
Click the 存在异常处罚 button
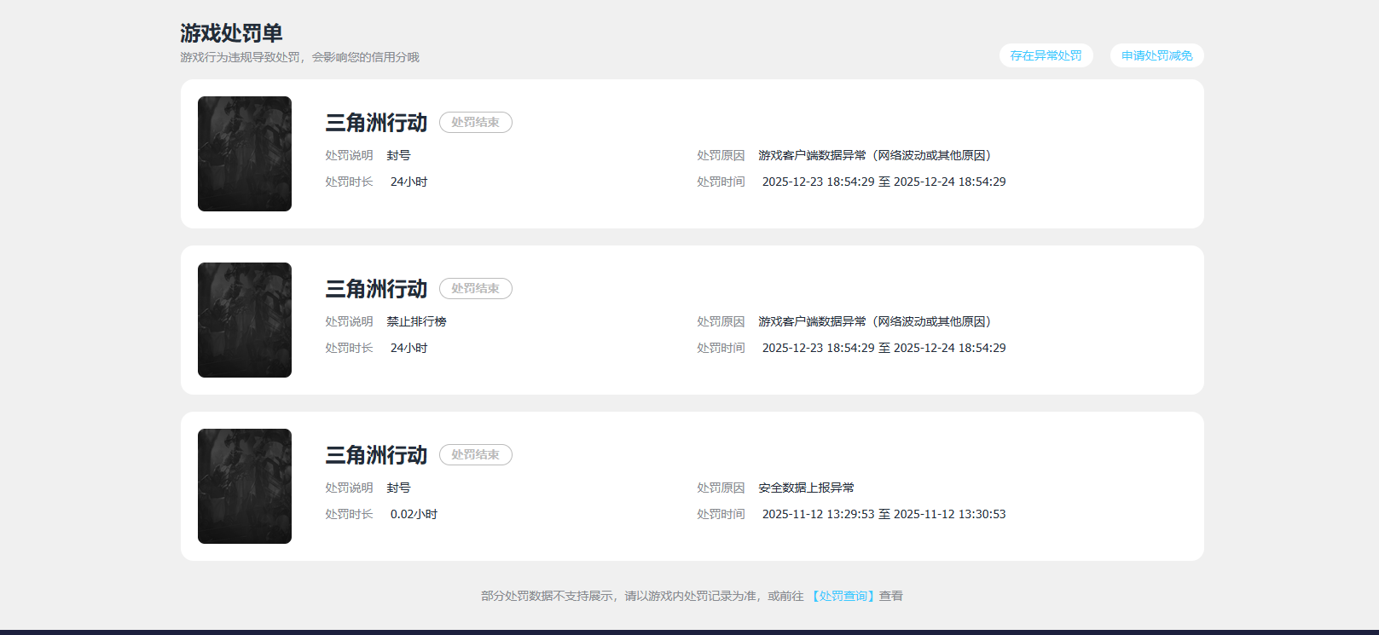[x=1046, y=55]
